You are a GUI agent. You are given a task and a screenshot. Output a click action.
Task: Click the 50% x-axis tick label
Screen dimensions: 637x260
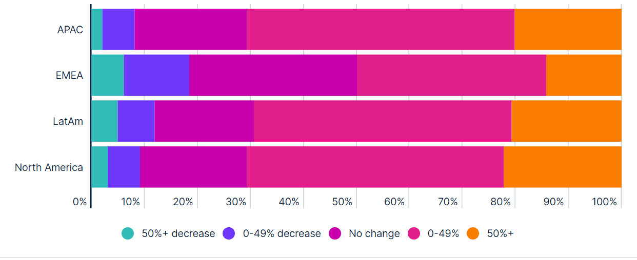tap(342, 202)
